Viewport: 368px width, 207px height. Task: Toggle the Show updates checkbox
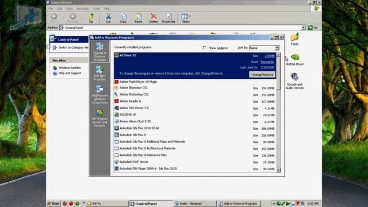pyautogui.click(x=205, y=48)
